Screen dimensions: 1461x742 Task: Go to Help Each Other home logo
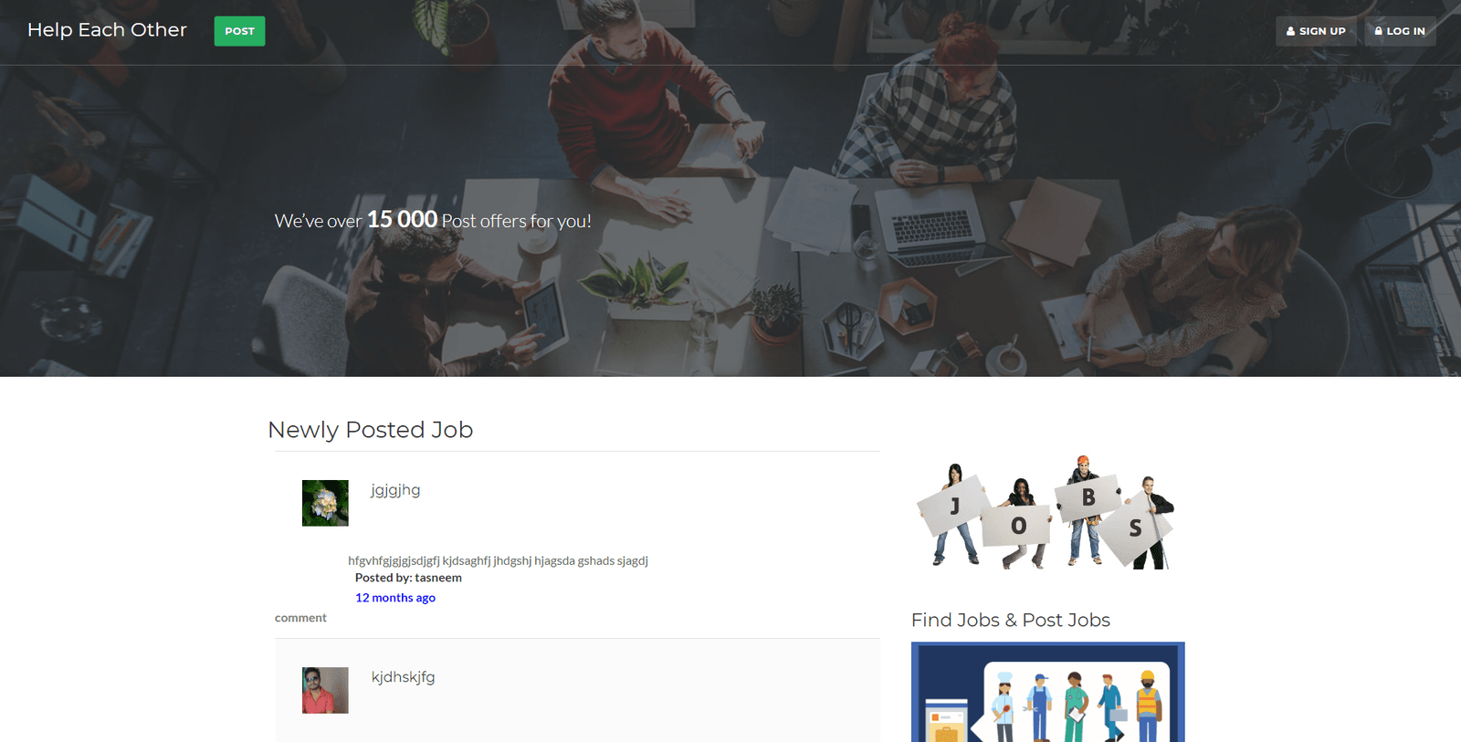[107, 30]
